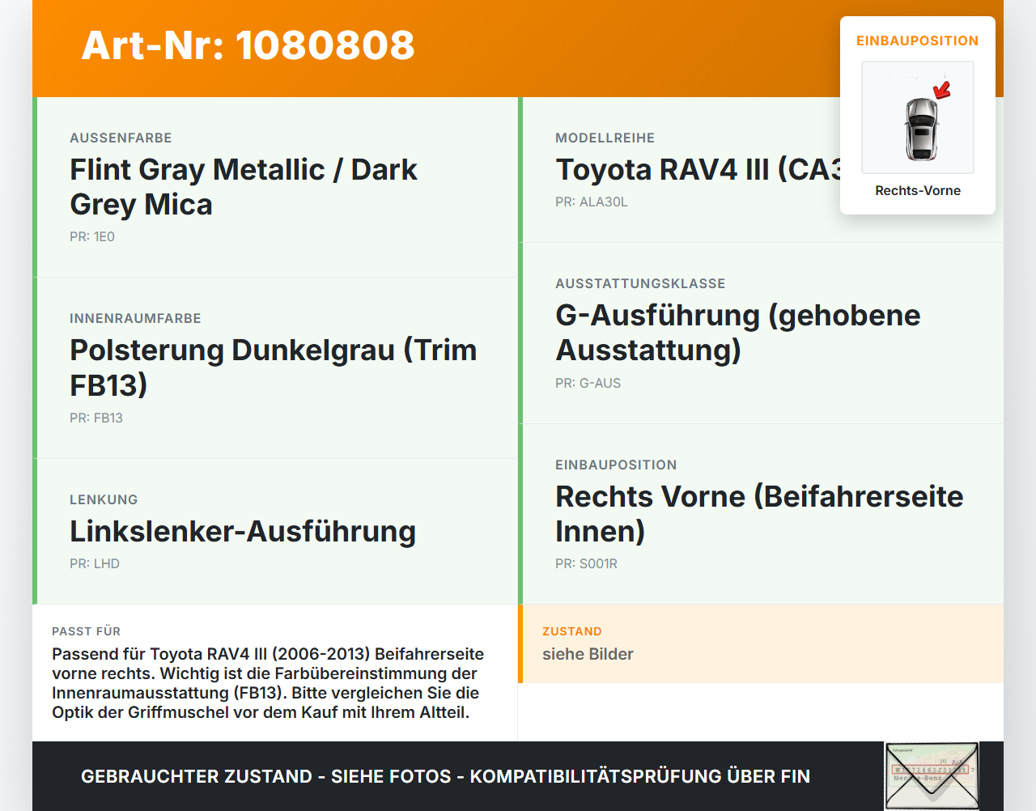1036x811 pixels.
Task: Click the PR: 1E0 code
Action: pos(92,236)
